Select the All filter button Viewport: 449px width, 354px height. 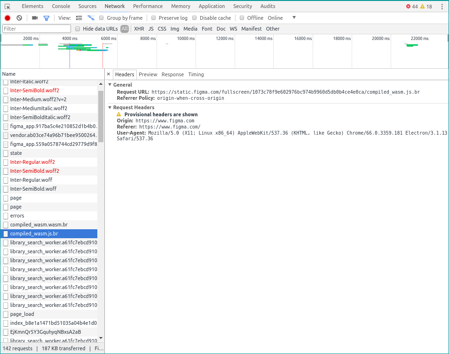[x=125, y=29]
